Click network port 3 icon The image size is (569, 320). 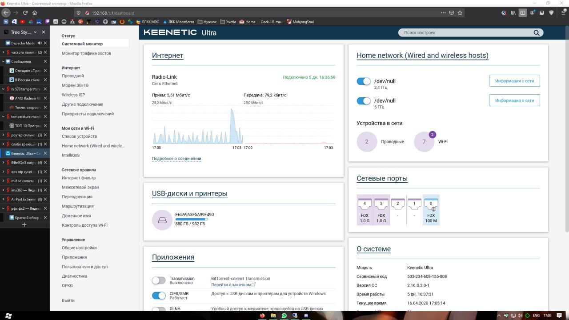(381, 204)
